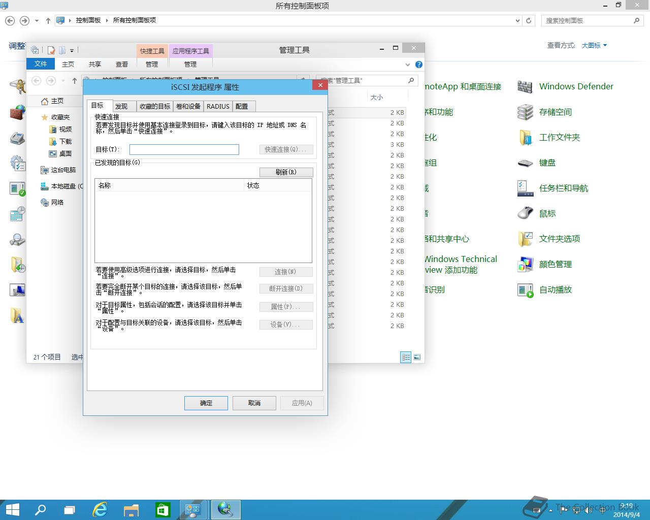The image size is (650, 520).
Task: Click the Control Panel search box
Action: click(592, 20)
